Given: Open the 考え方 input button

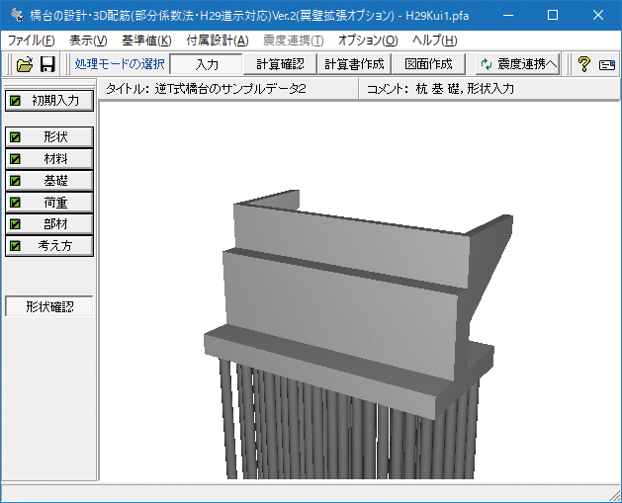Looking at the screenshot, I should coord(49,246).
